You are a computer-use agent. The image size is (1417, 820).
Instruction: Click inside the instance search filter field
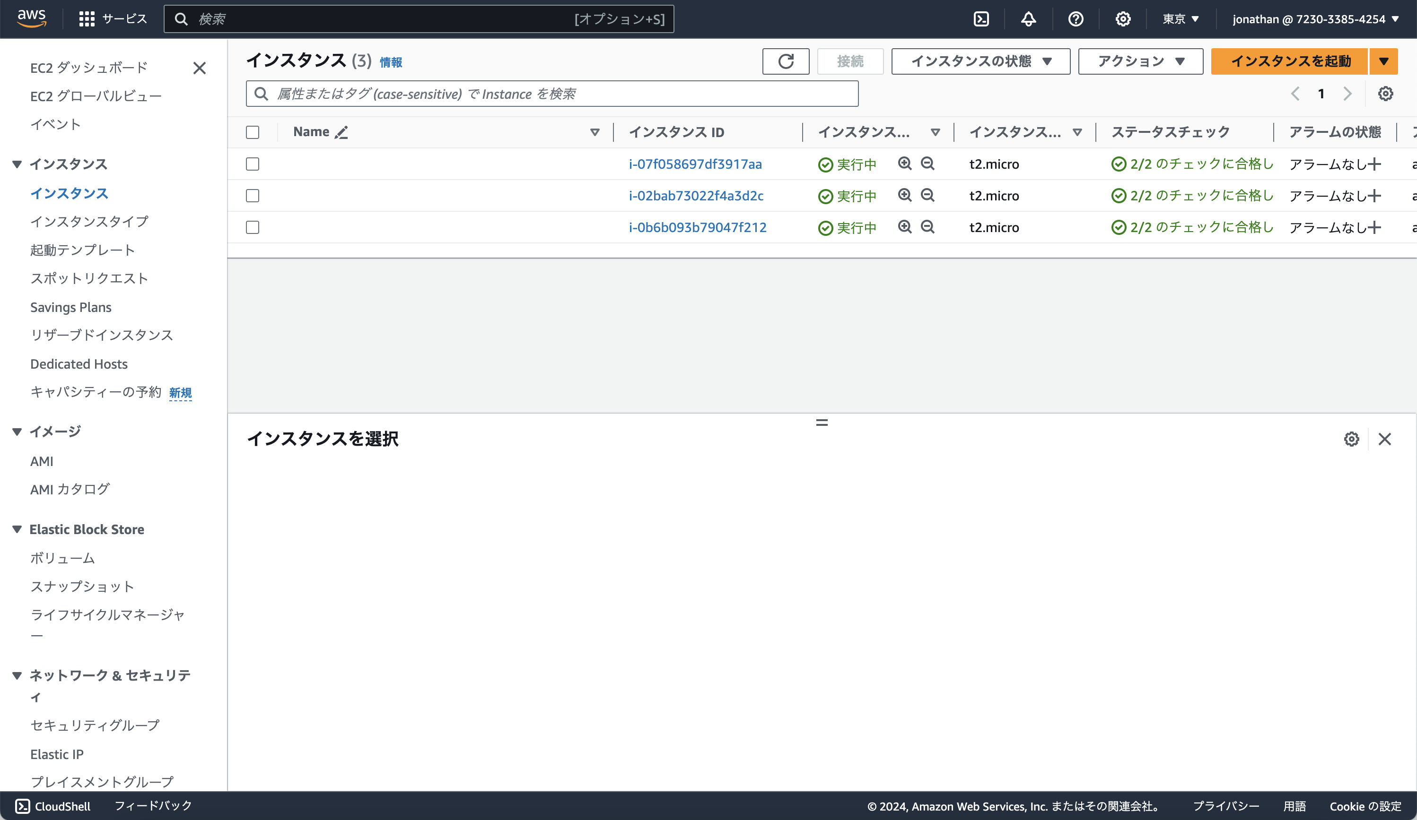[x=551, y=93]
